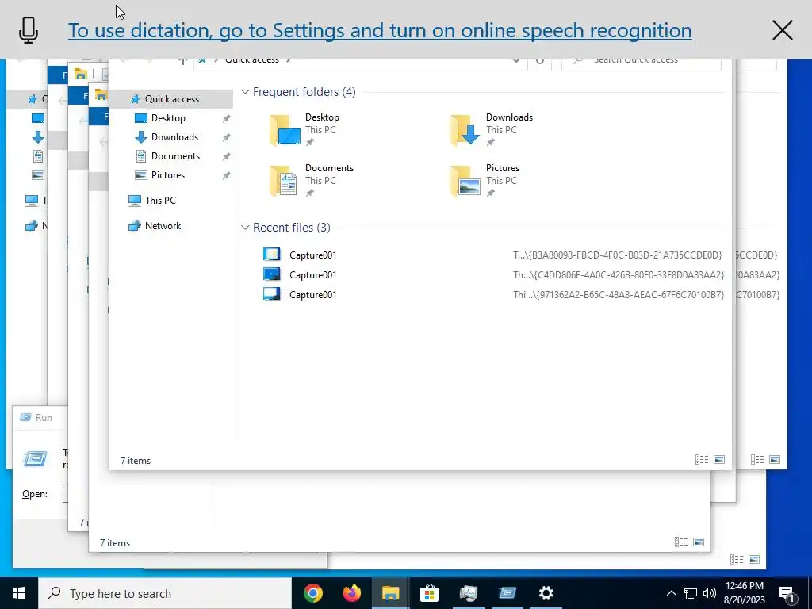
Task: Click the Open input field in Run dialog
Action: point(65,494)
